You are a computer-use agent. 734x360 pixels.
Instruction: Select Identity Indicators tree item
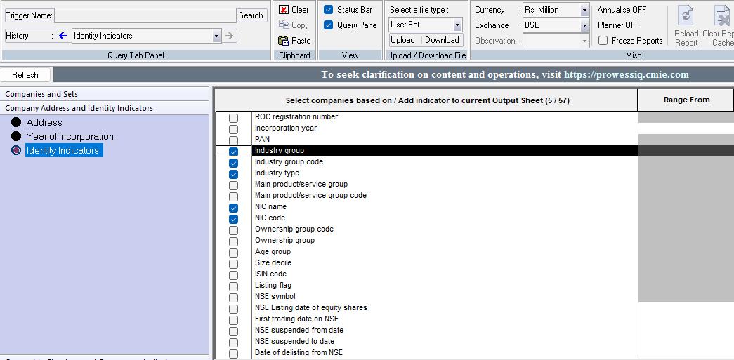pyautogui.click(x=64, y=150)
